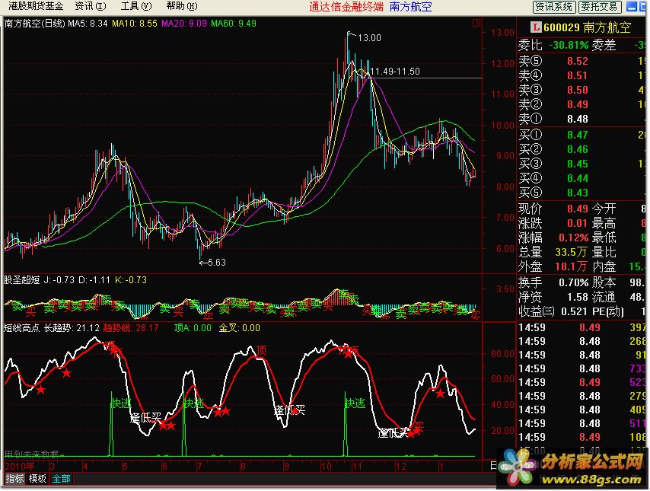Click the 趋势线: 28.17 value
650x491 pixels.
pyautogui.click(x=131, y=328)
